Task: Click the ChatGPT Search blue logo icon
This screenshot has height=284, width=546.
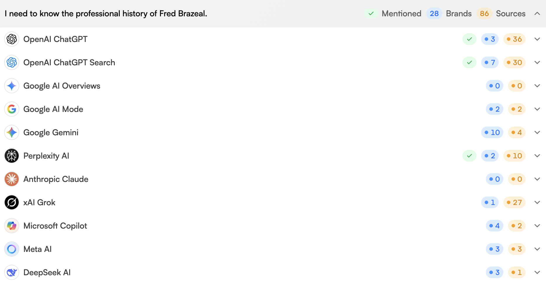Action: click(x=12, y=62)
